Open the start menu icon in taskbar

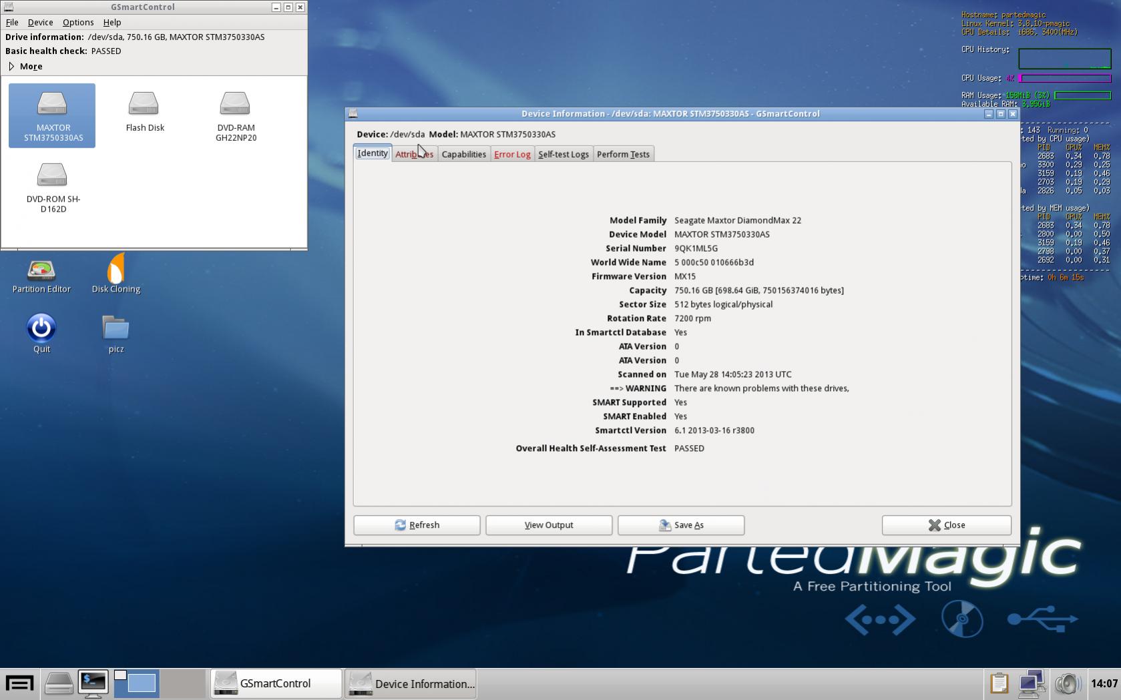pyautogui.click(x=19, y=683)
